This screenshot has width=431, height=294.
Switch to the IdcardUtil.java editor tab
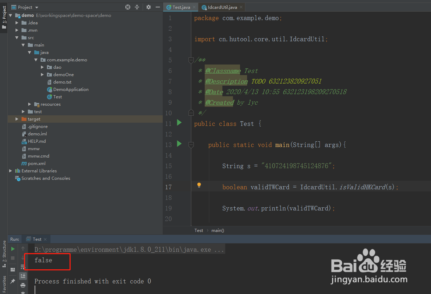coord(222,7)
